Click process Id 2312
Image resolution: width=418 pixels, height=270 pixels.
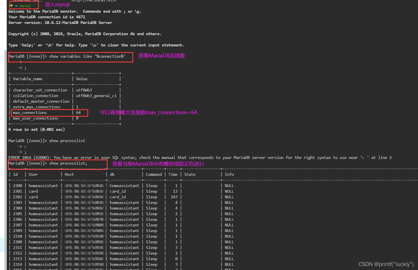17,253
